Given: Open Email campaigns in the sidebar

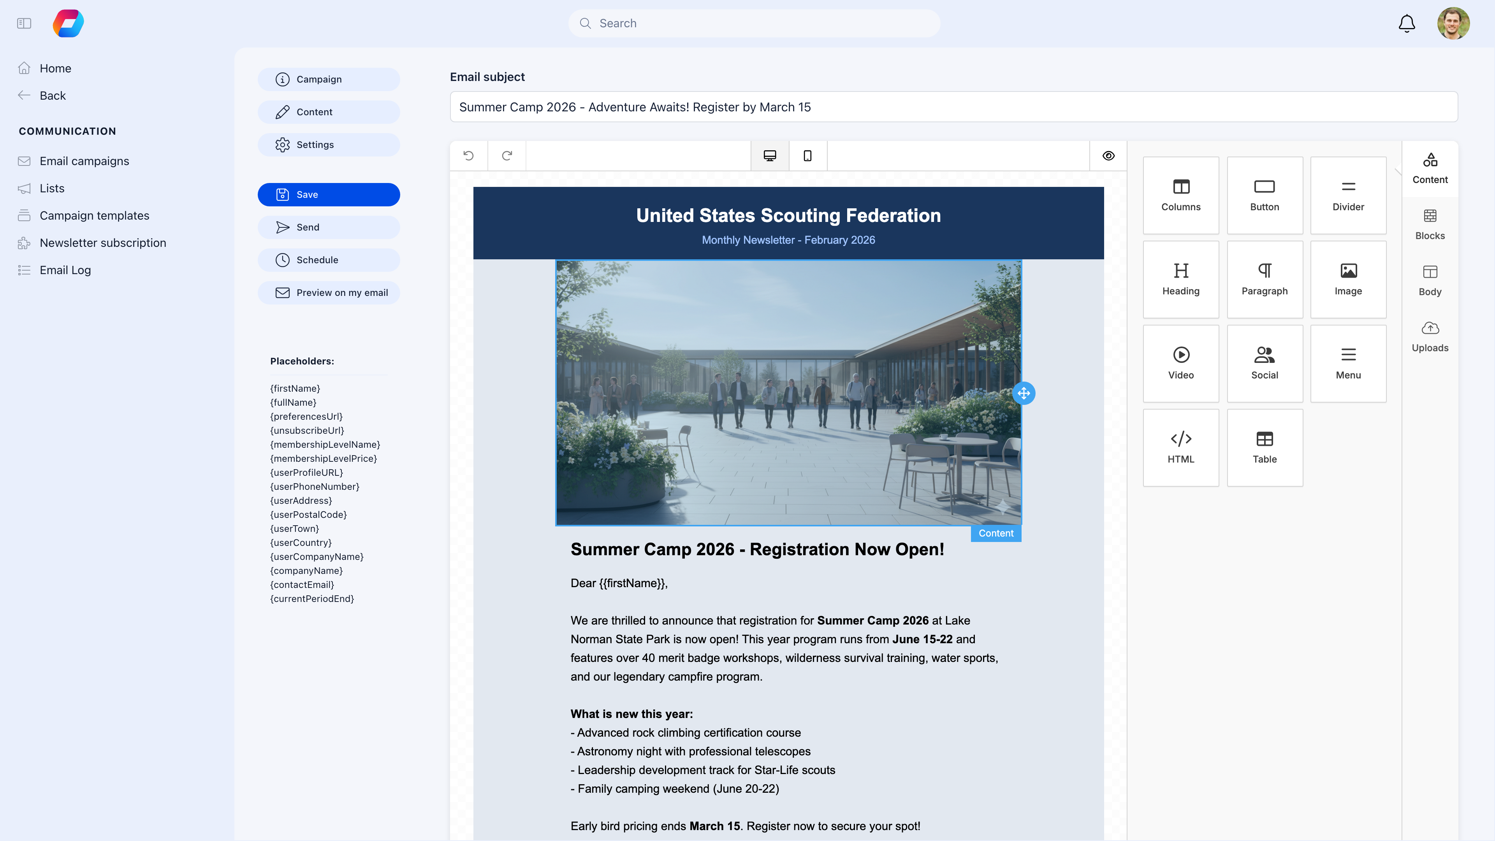Looking at the screenshot, I should [x=84, y=161].
